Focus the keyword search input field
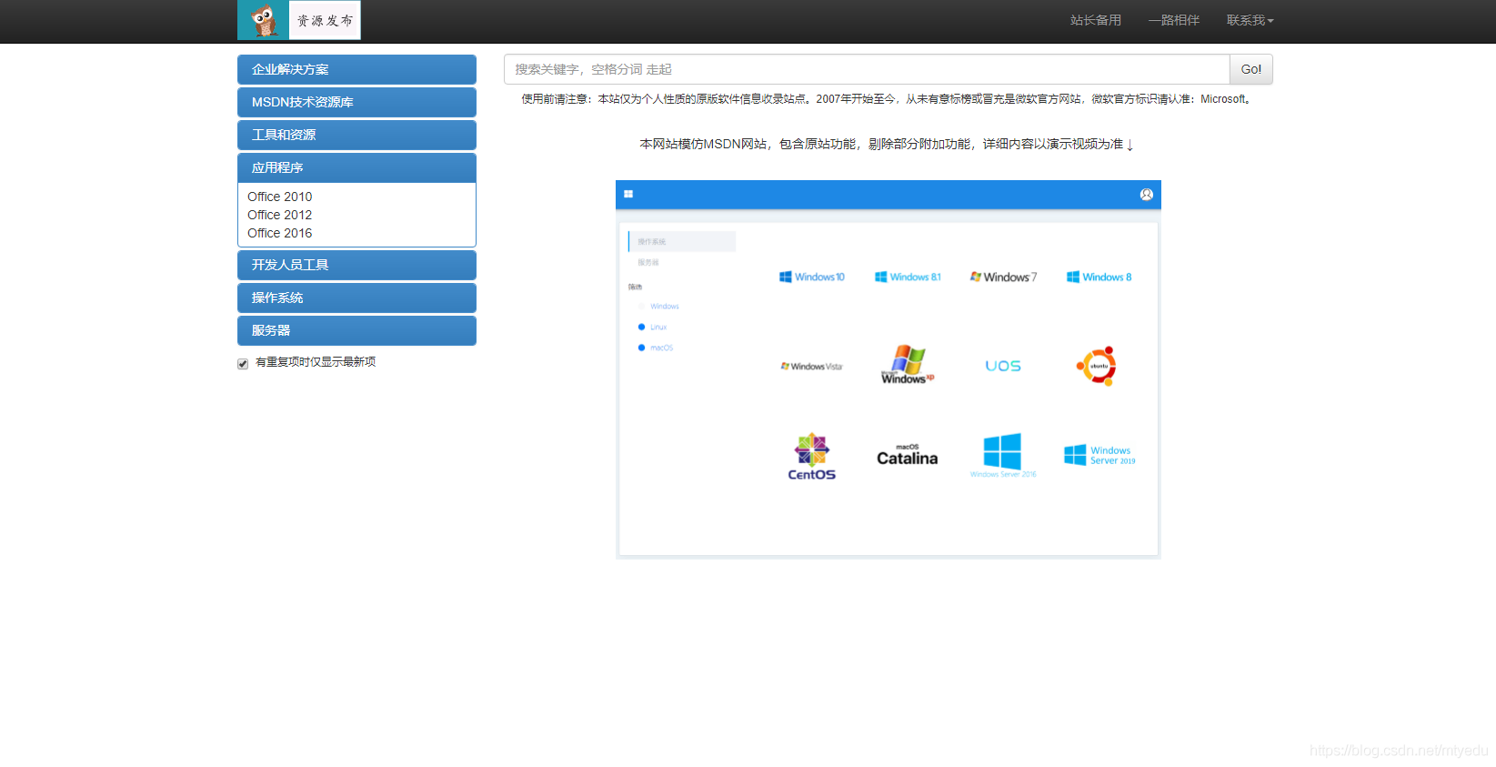The image size is (1496, 767). click(867, 69)
